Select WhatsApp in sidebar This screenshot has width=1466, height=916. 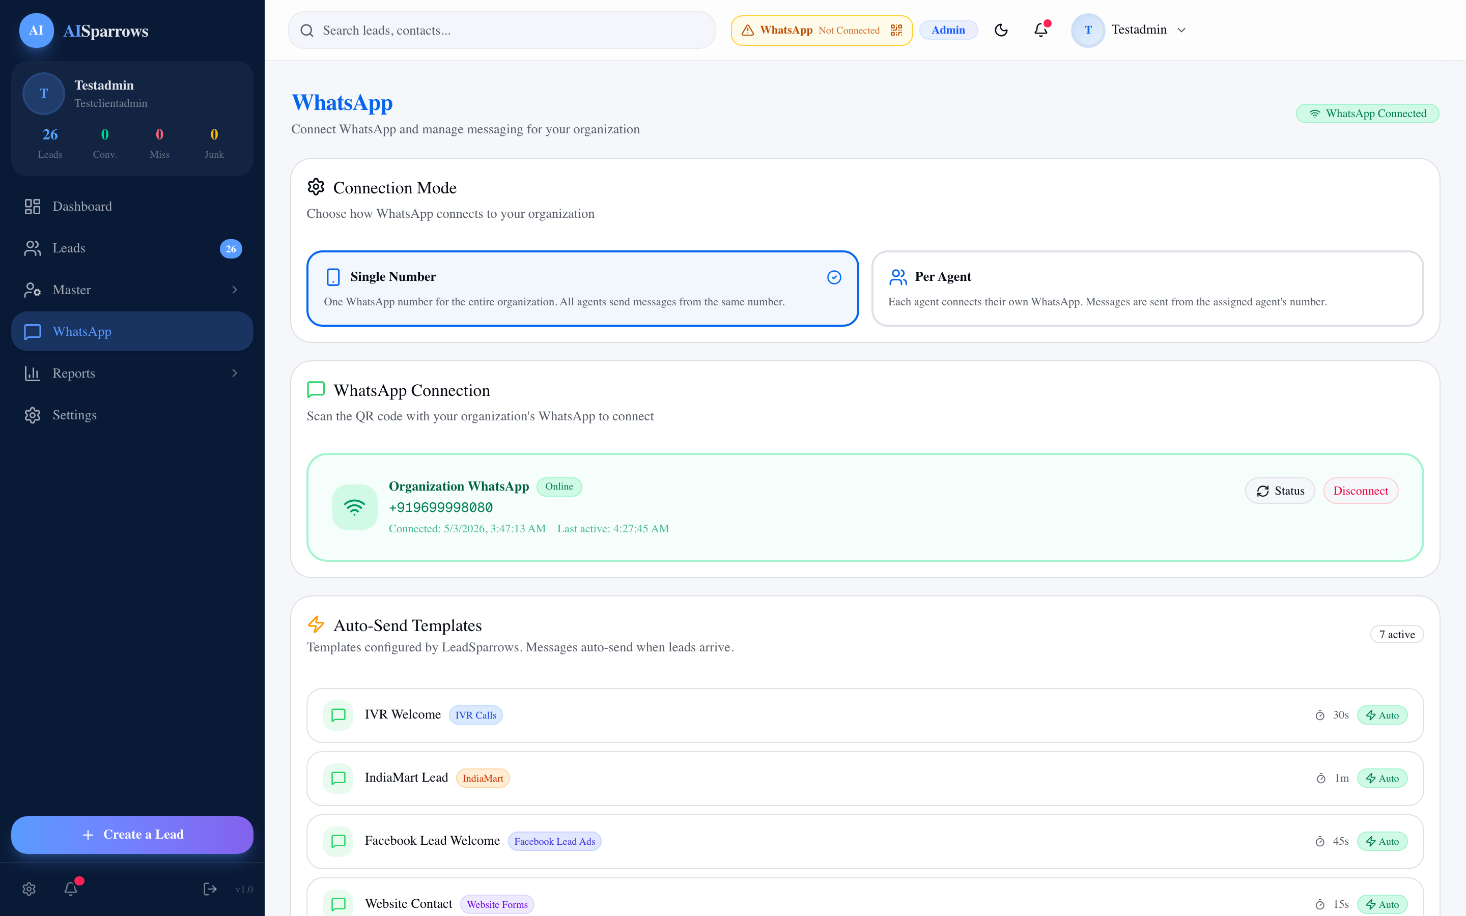(x=132, y=331)
